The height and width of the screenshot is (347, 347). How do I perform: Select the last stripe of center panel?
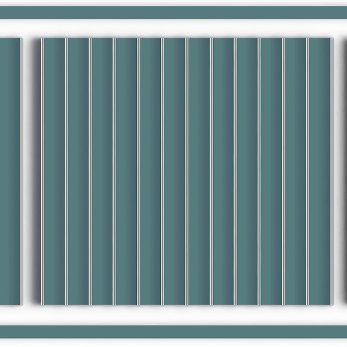point(320,172)
